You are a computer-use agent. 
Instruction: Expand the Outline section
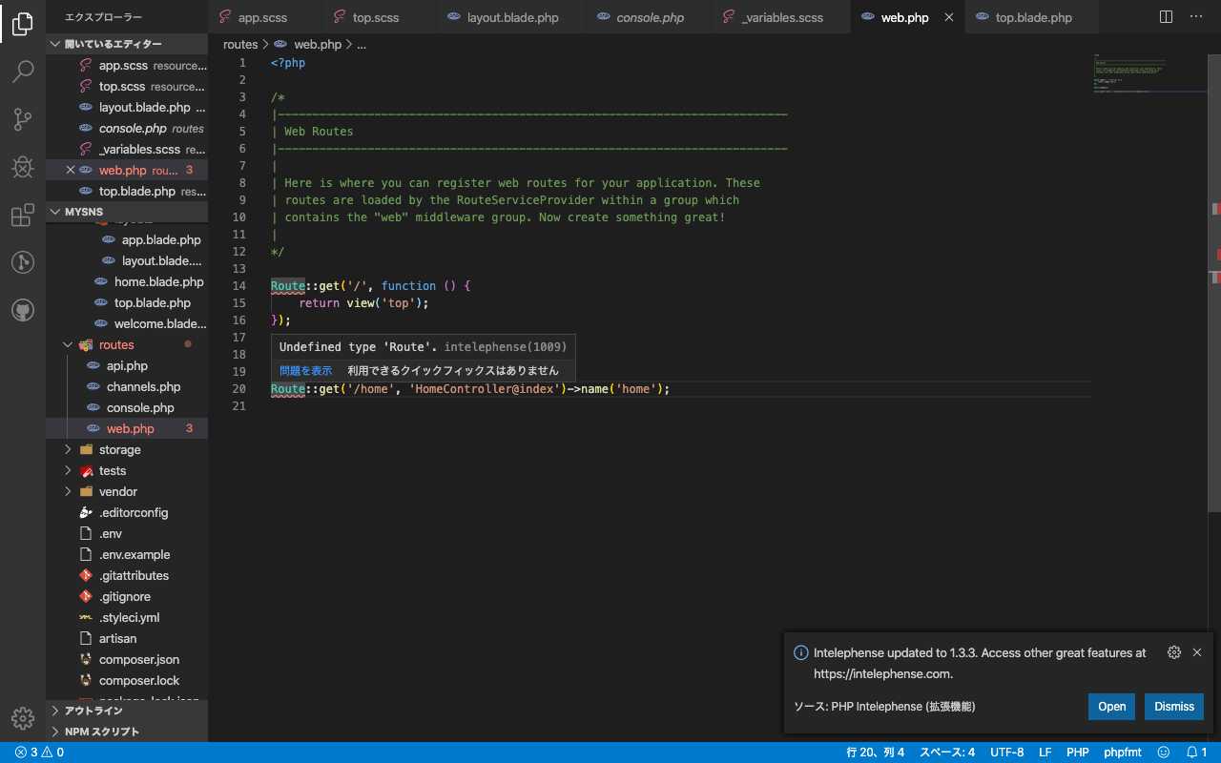point(127,711)
